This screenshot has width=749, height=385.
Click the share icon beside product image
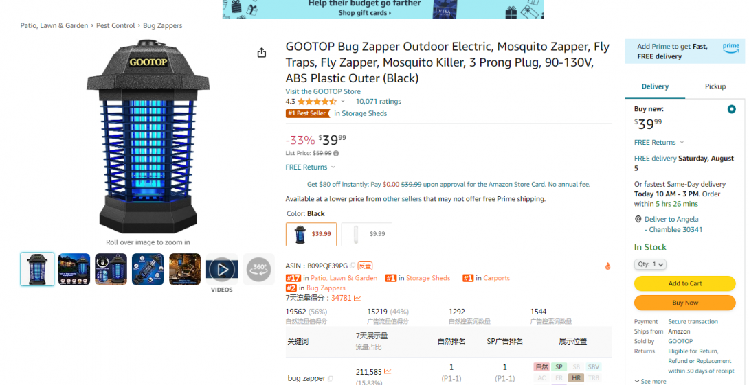point(261,52)
